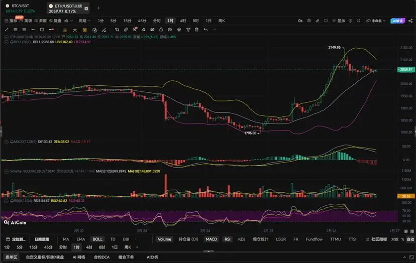
Task: Open the 高级 advanced tools
Action: [26, 21]
